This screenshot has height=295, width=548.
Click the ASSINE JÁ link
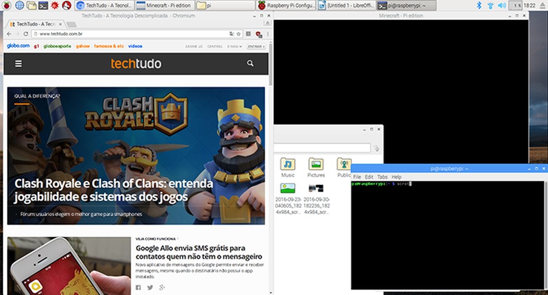coord(194,46)
